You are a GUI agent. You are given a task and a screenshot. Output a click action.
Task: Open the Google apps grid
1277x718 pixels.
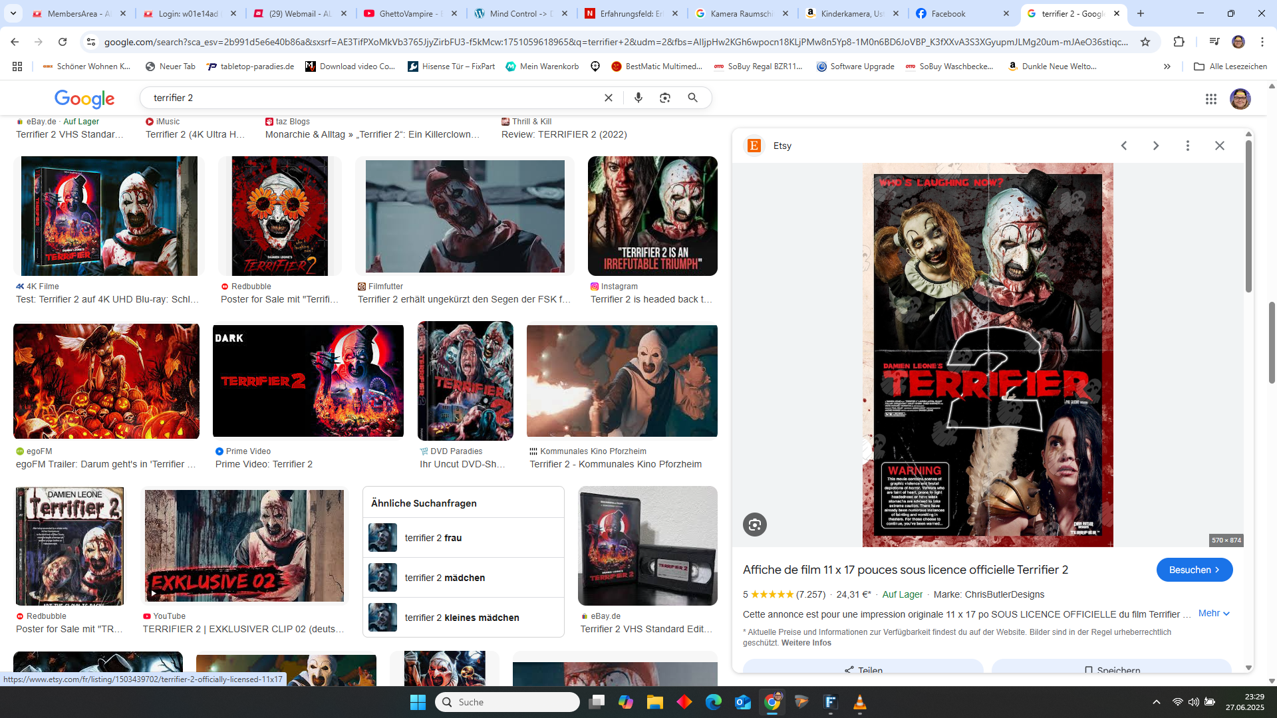pyautogui.click(x=1211, y=99)
